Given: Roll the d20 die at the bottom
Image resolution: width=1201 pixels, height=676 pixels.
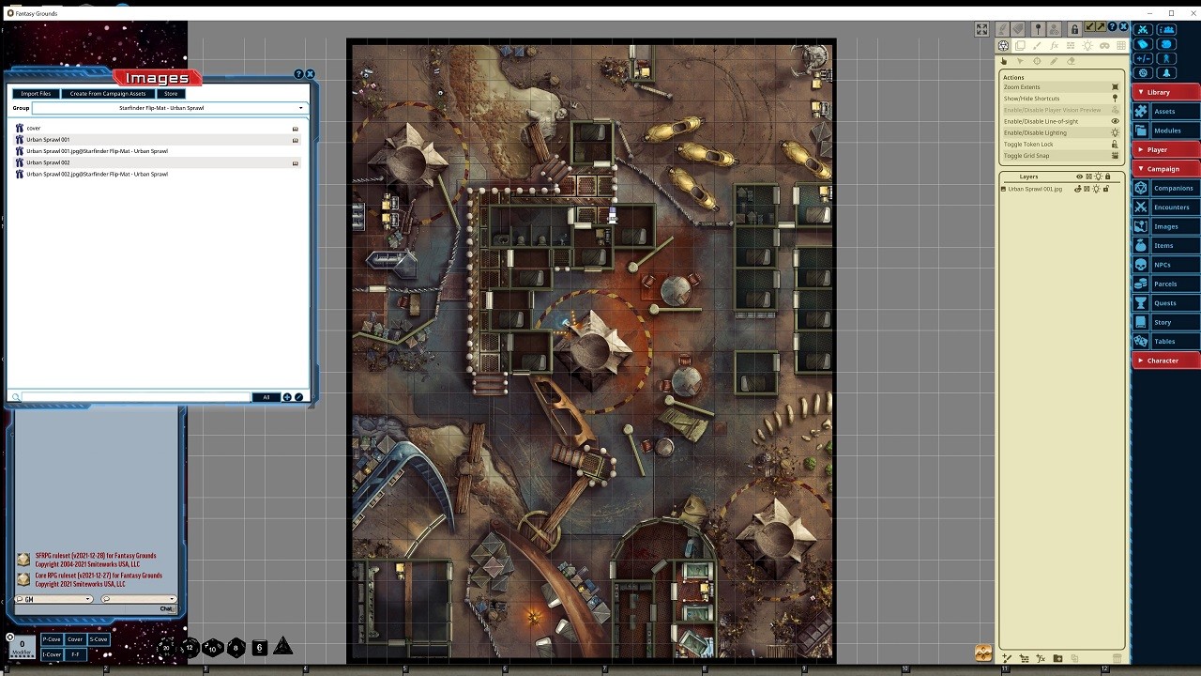Looking at the screenshot, I should tap(166, 648).
